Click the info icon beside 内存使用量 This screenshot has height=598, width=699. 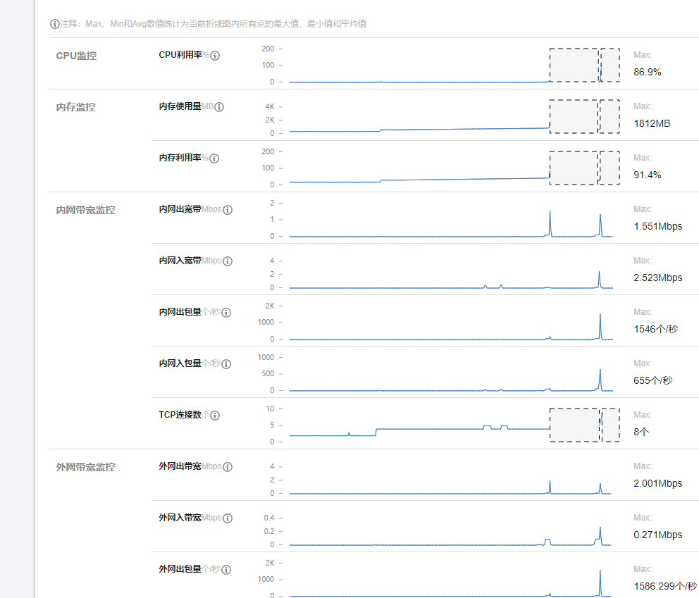click(219, 107)
